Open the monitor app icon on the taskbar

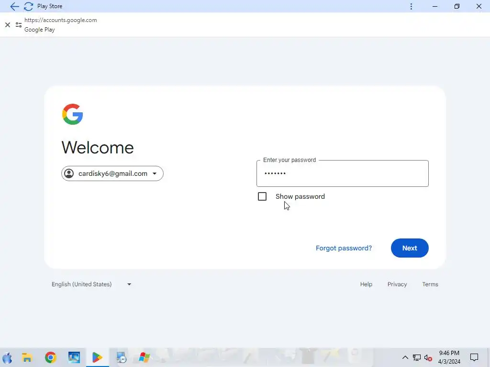pyautogui.click(x=74, y=357)
